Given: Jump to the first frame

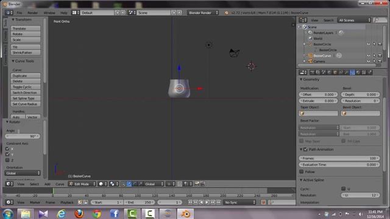Looking at the screenshot, I should (x=190, y=203).
